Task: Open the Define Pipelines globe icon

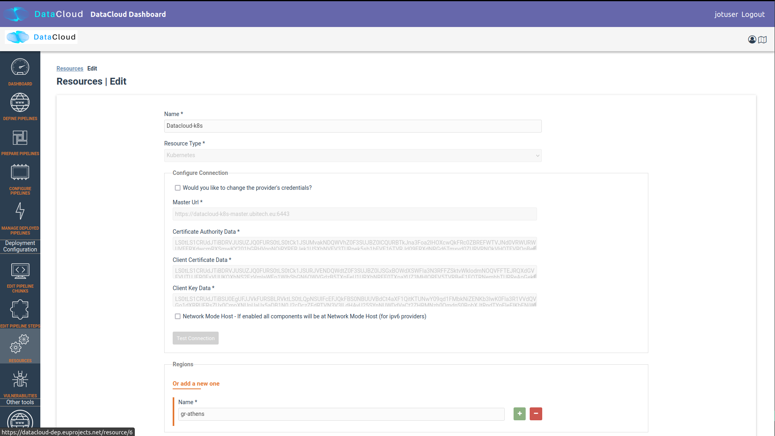Action: click(x=20, y=102)
